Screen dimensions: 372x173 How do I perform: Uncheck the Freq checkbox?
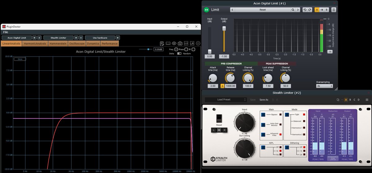(x=176, y=49)
